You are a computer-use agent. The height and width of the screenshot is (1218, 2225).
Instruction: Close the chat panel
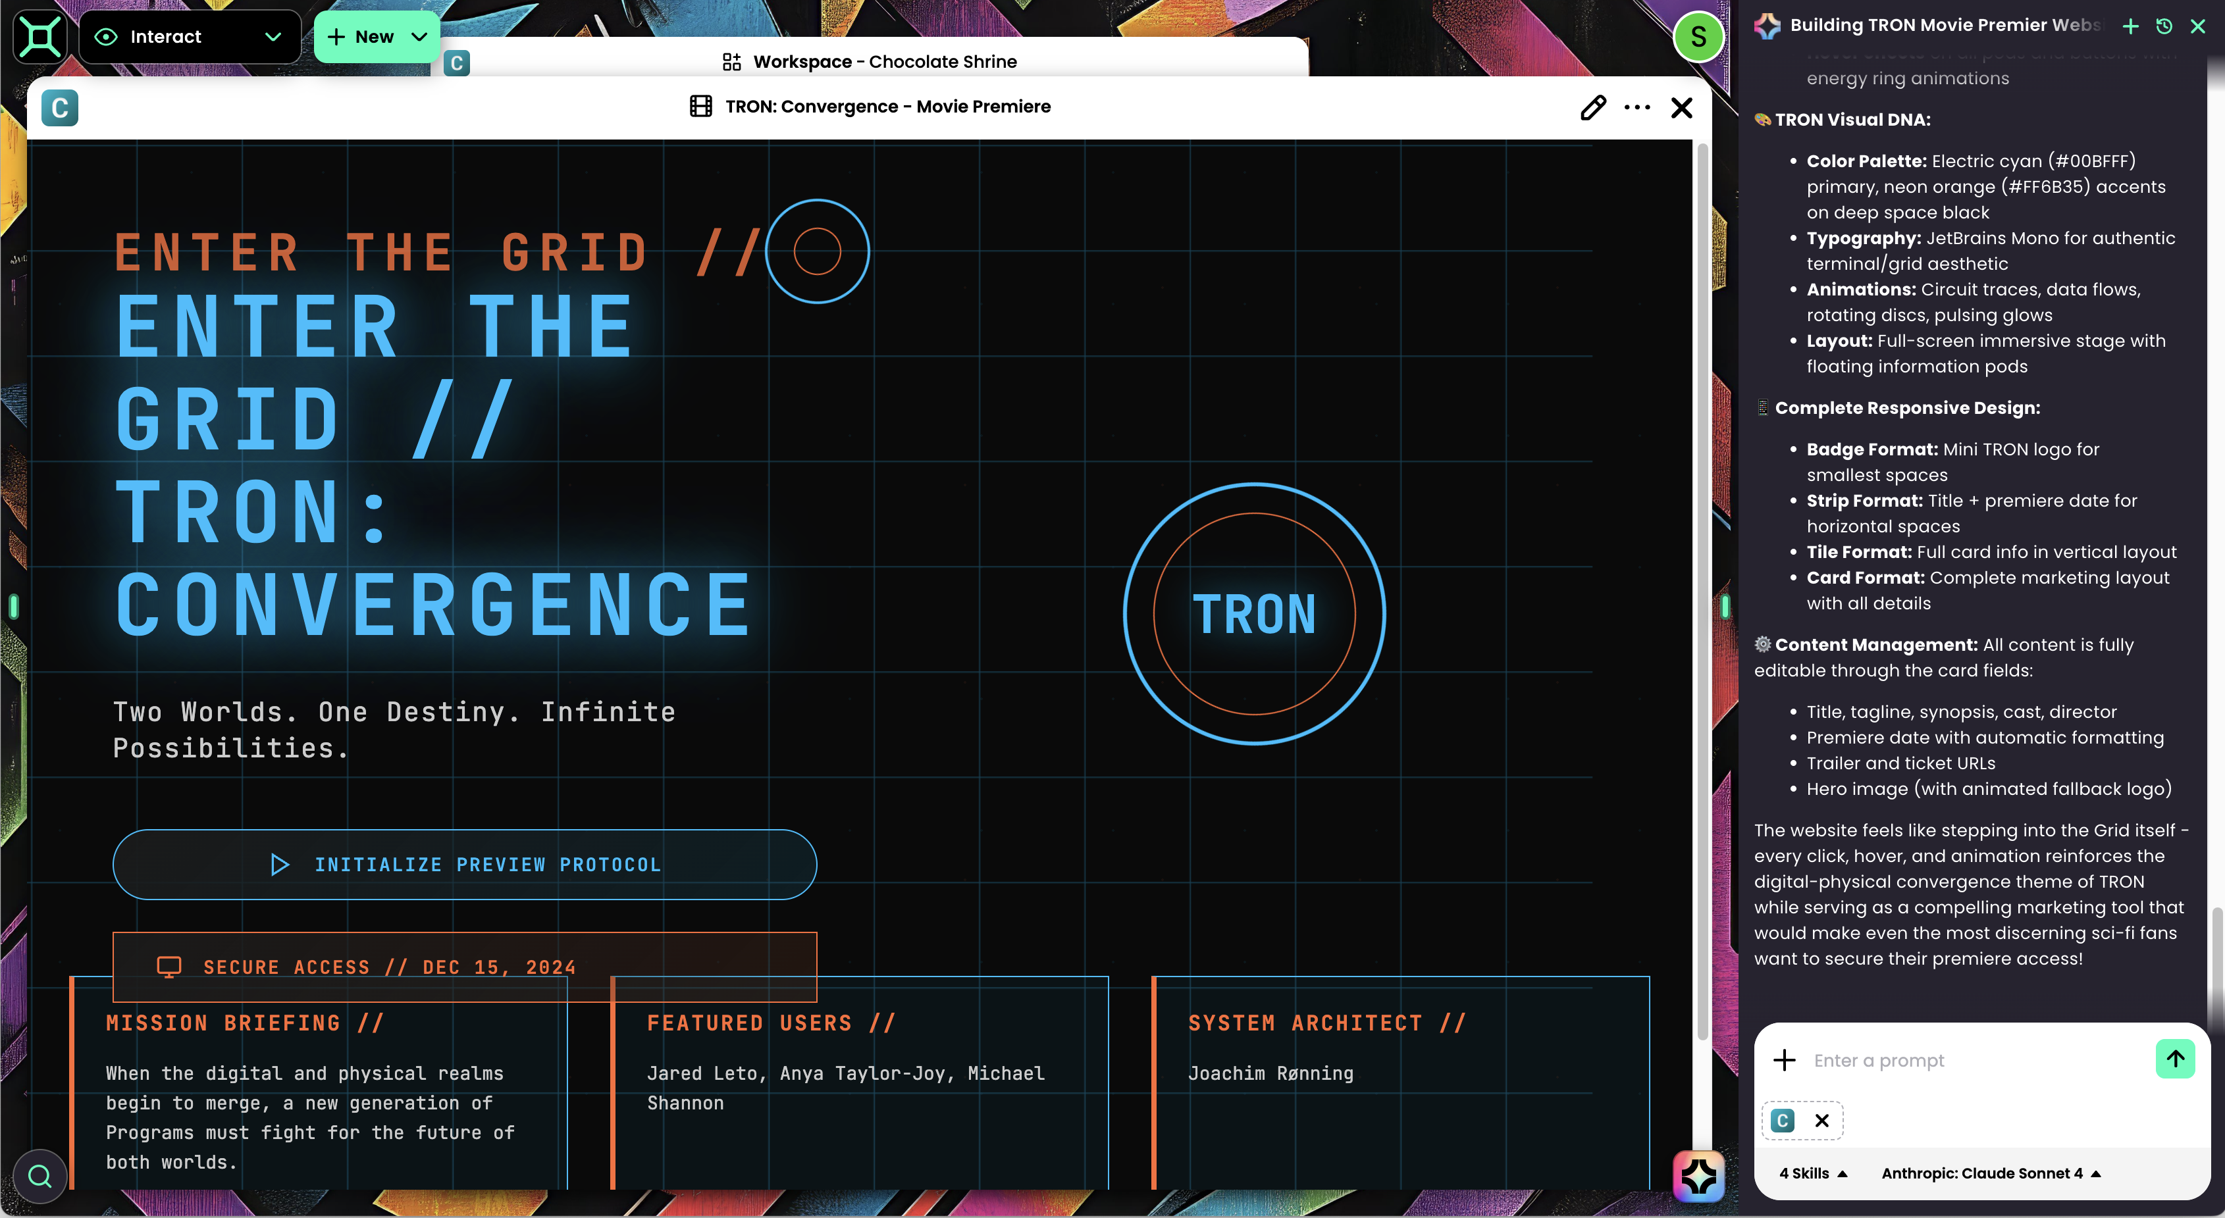2198,26
